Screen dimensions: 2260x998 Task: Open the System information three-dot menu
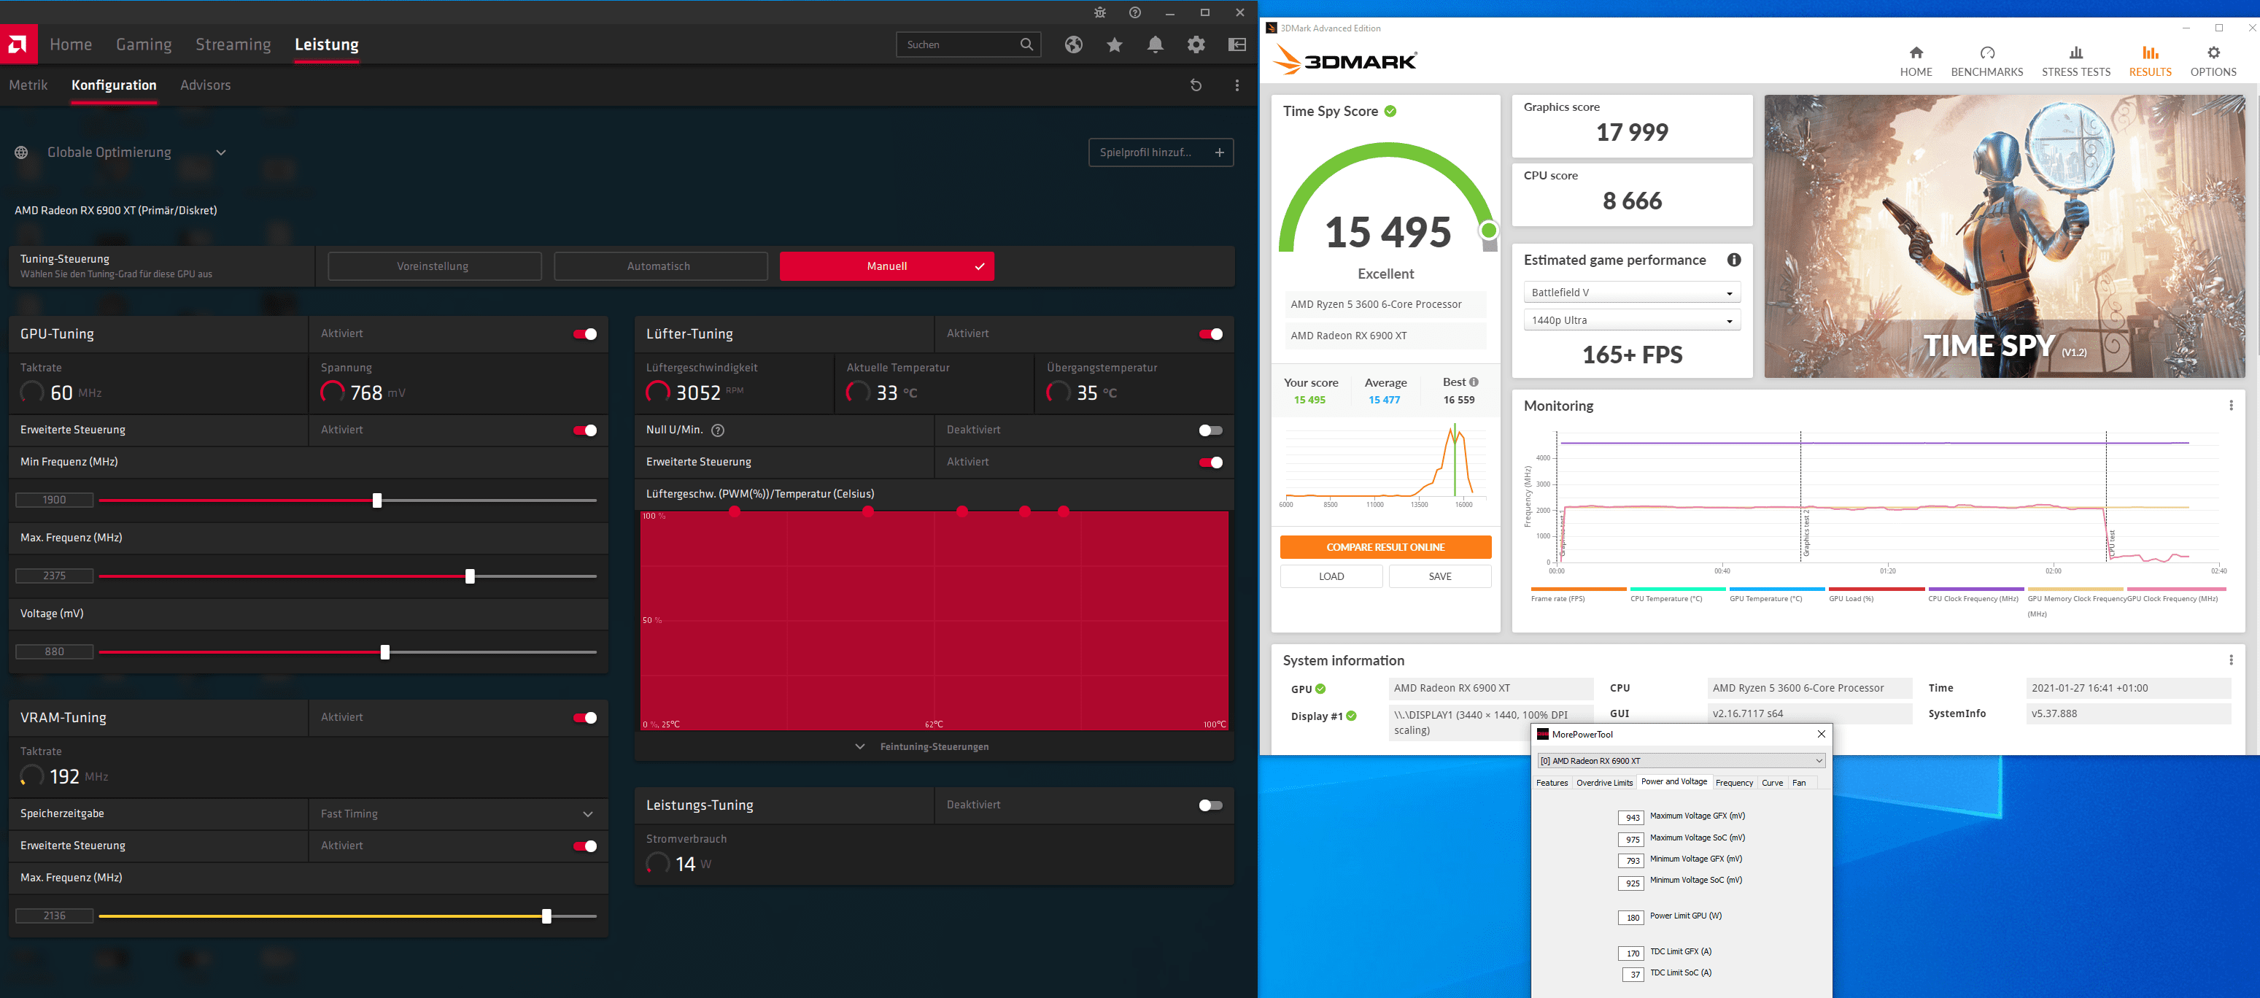pyautogui.click(x=2231, y=660)
